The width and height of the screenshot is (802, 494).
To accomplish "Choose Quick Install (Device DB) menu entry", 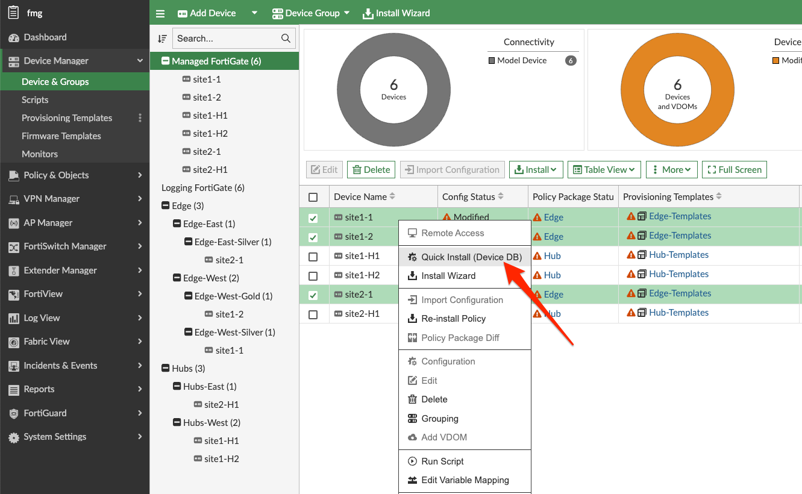I will [x=465, y=257].
